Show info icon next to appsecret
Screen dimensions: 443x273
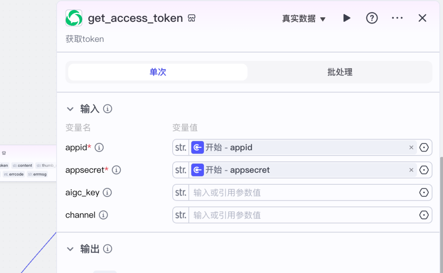click(116, 170)
